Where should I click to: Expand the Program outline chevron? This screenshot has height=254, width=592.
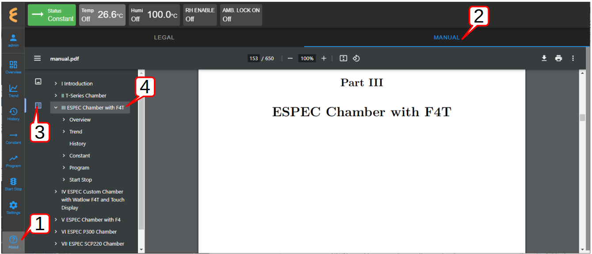pos(64,168)
